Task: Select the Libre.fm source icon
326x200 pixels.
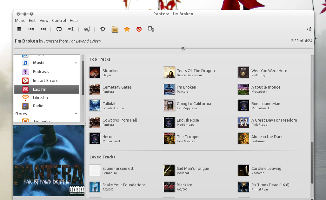Action: coord(25,97)
